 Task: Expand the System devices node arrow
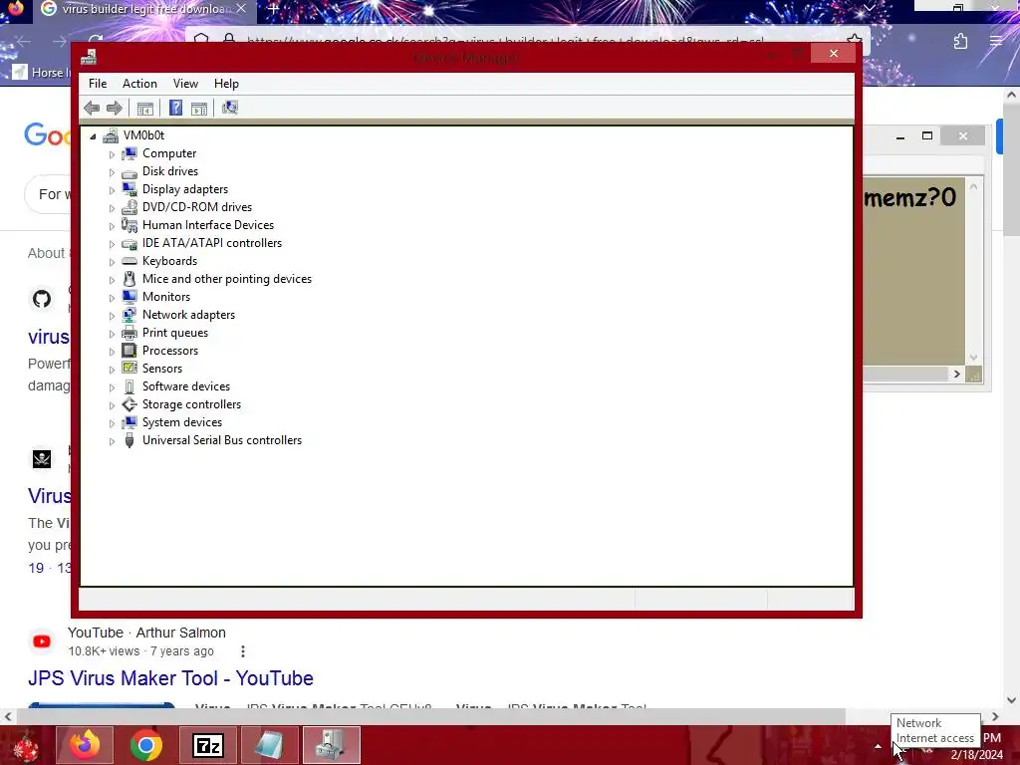click(112, 422)
